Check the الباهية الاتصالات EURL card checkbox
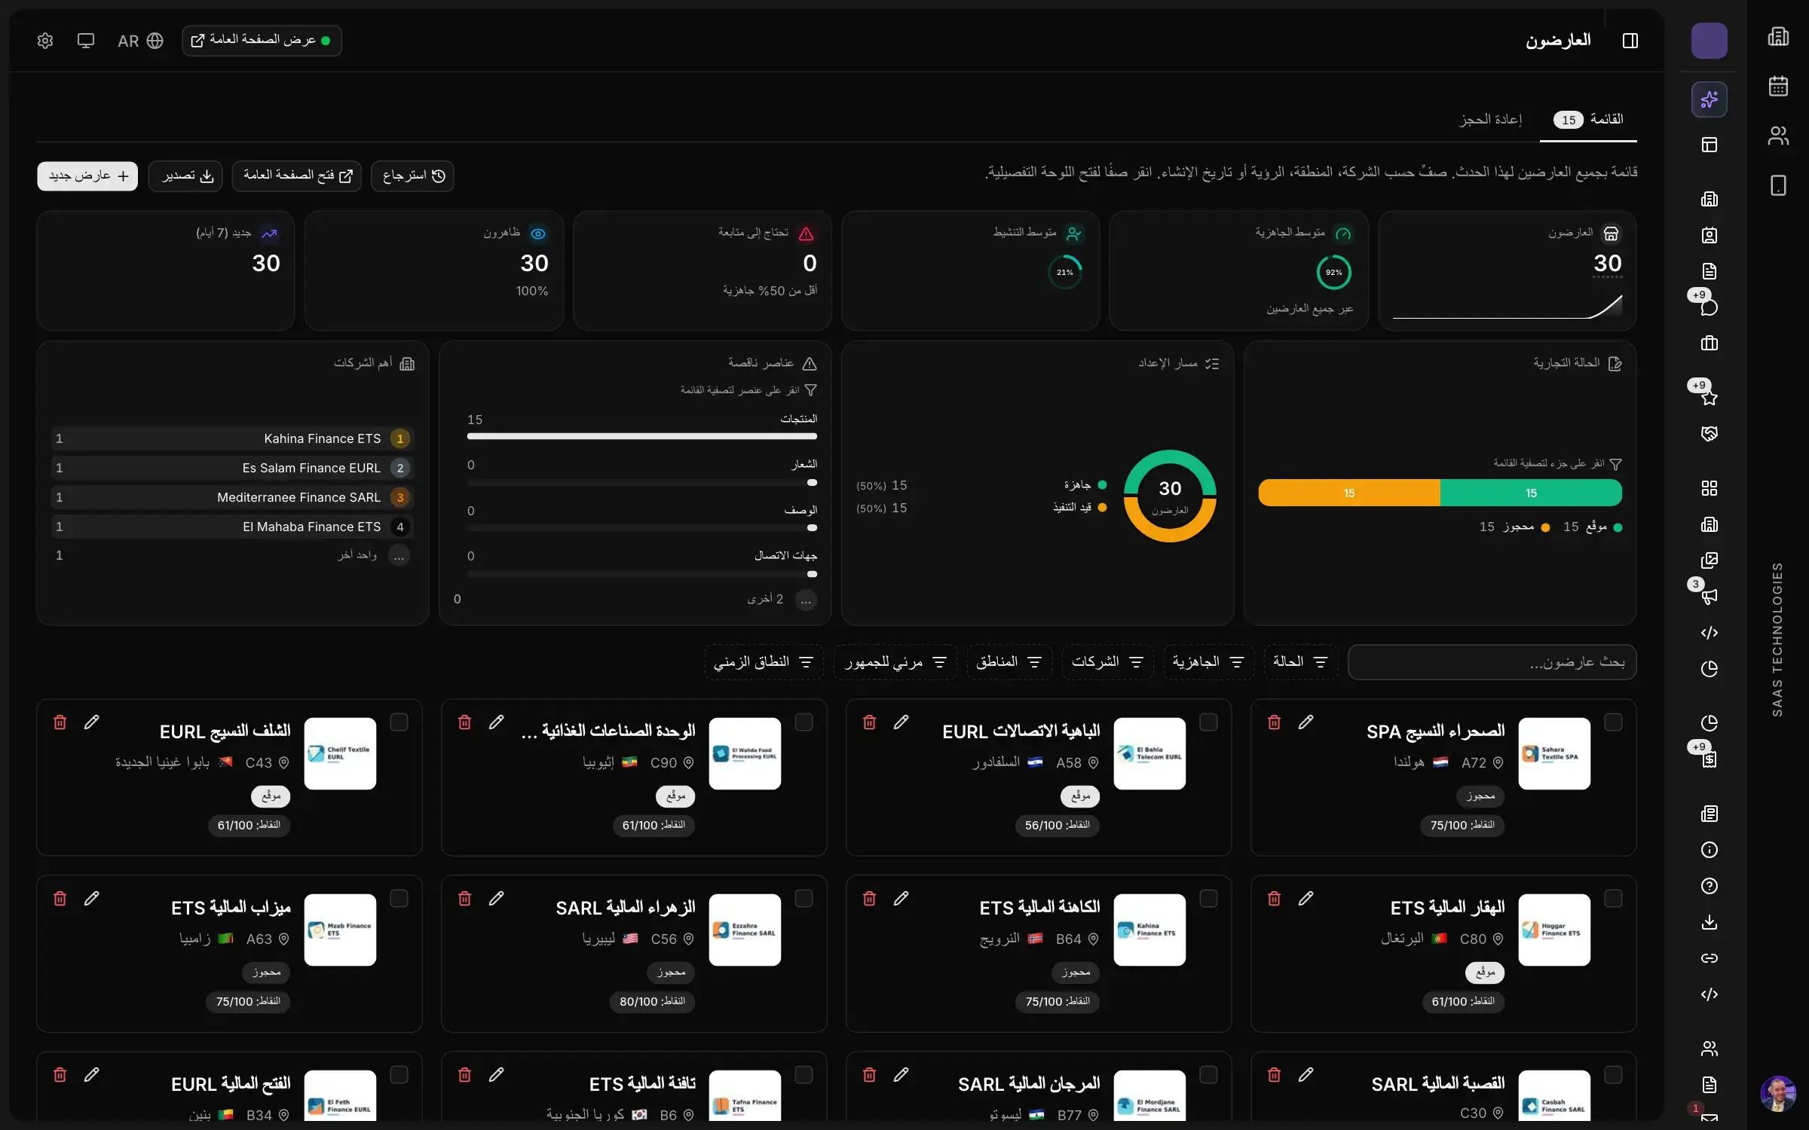The height and width of the screenshot is (1130, 1809). (x=1208, y=722)
